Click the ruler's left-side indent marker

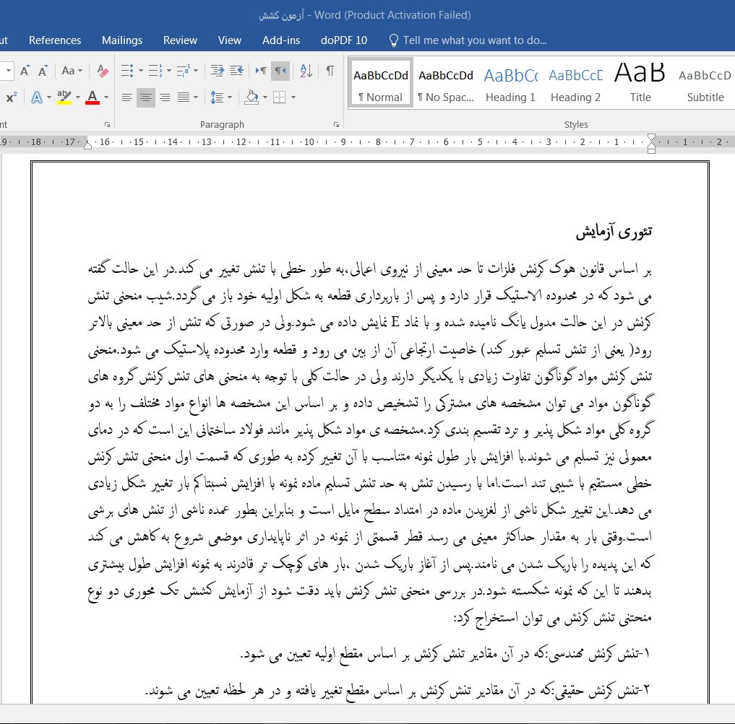tap(87, 144)
